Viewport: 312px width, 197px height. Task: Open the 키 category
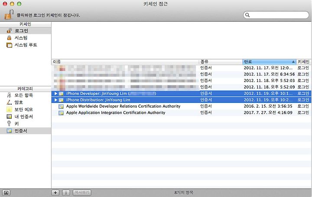pos(26,124)
